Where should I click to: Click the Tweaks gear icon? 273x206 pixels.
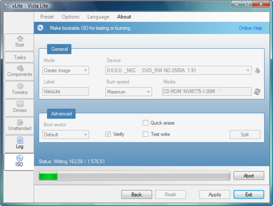[20, 86]
